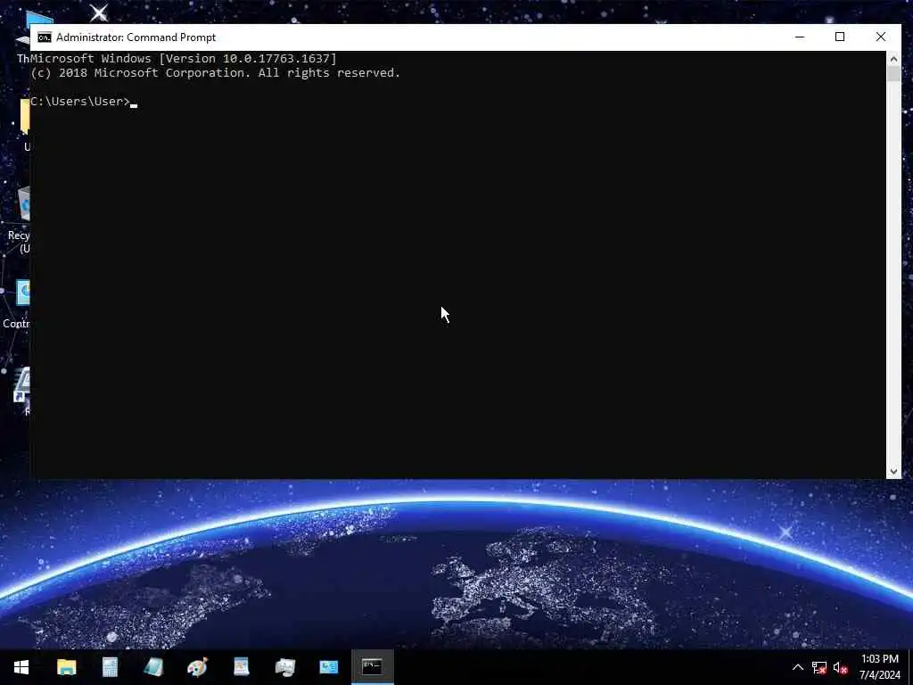Open File Explorer from the taskbar
Screen dimensions: 913x685
(66, 667)
